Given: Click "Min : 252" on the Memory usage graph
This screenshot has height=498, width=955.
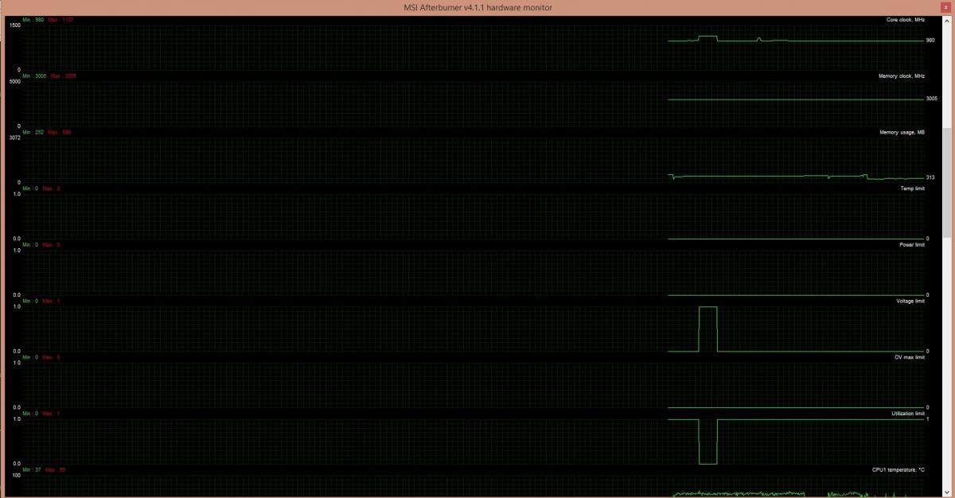Looking at the screenshot, I should (33, 132).
